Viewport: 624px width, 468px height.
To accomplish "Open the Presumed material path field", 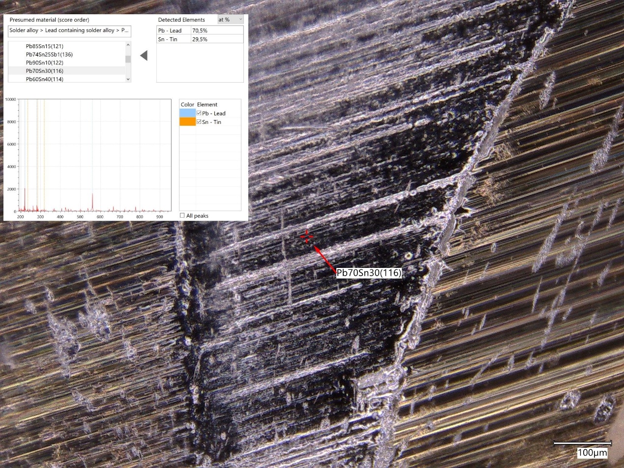I will [x=68, y=30].
